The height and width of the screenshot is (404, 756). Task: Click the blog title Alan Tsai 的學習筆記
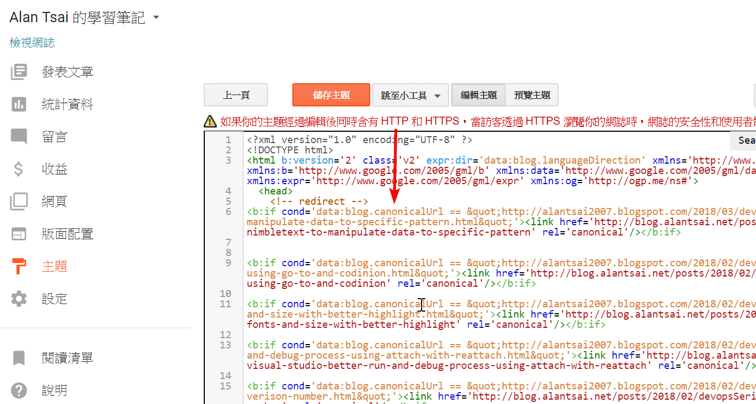77,17
